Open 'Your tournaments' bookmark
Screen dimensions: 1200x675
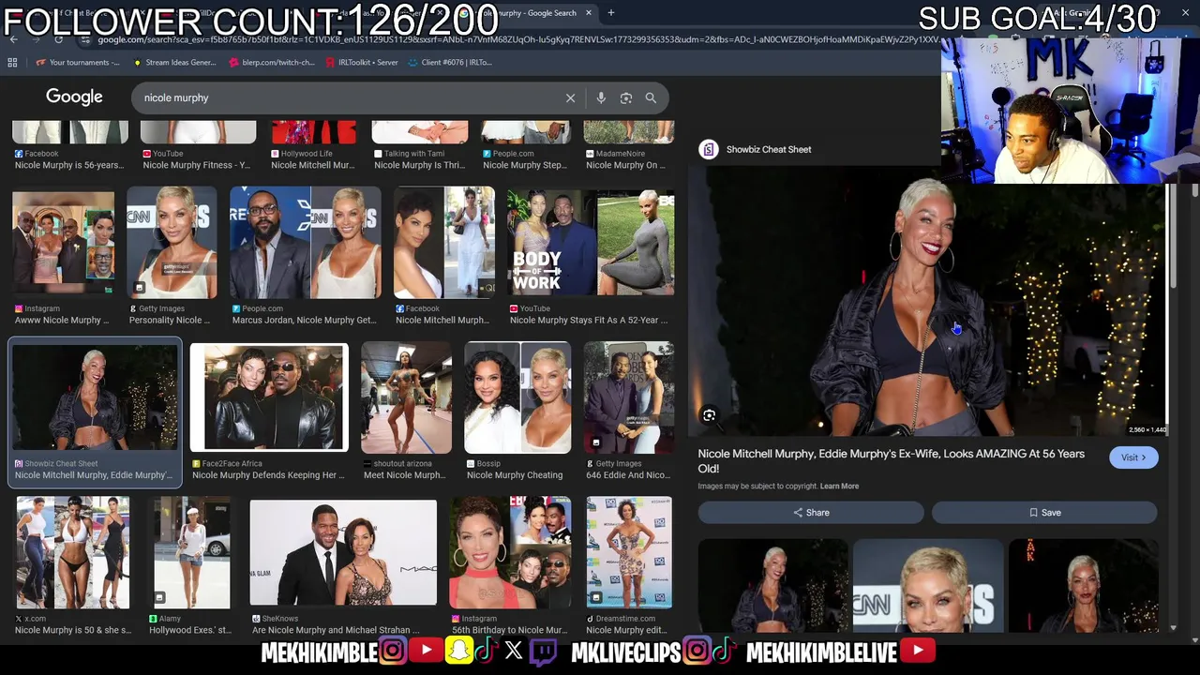tap(78, 63)
